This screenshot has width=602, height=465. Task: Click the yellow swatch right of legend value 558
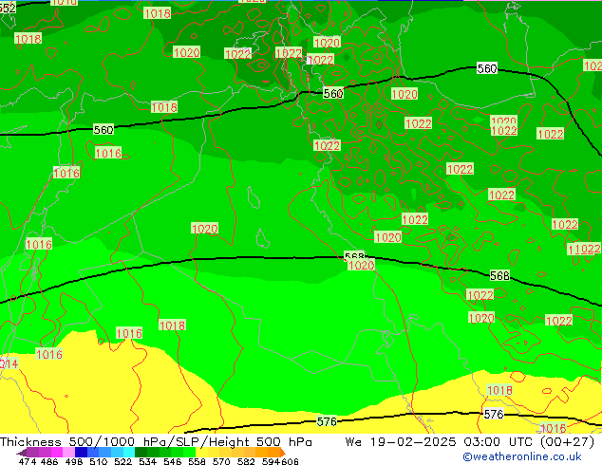[x=201, y=453]
